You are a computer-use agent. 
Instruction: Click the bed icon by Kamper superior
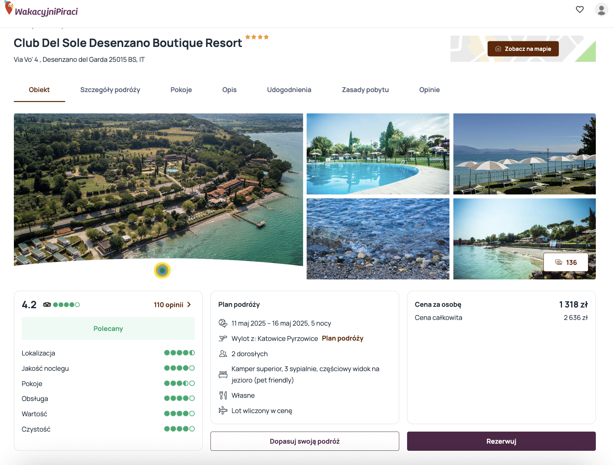[x=223, y=374]
